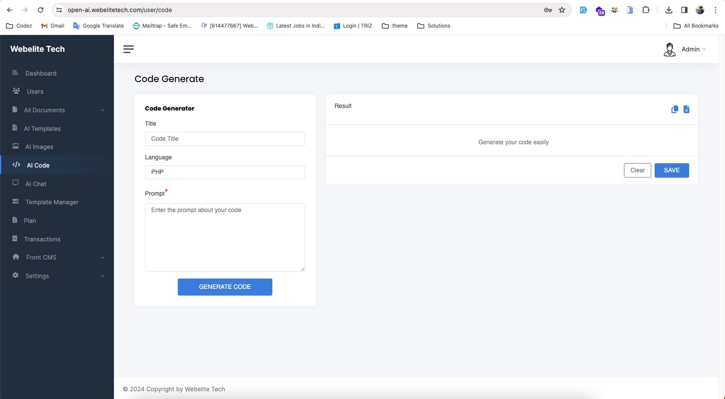This screenshot has width=725, height=399.
Task: Navigate to Template Manager
Action: tap(52, 202)
